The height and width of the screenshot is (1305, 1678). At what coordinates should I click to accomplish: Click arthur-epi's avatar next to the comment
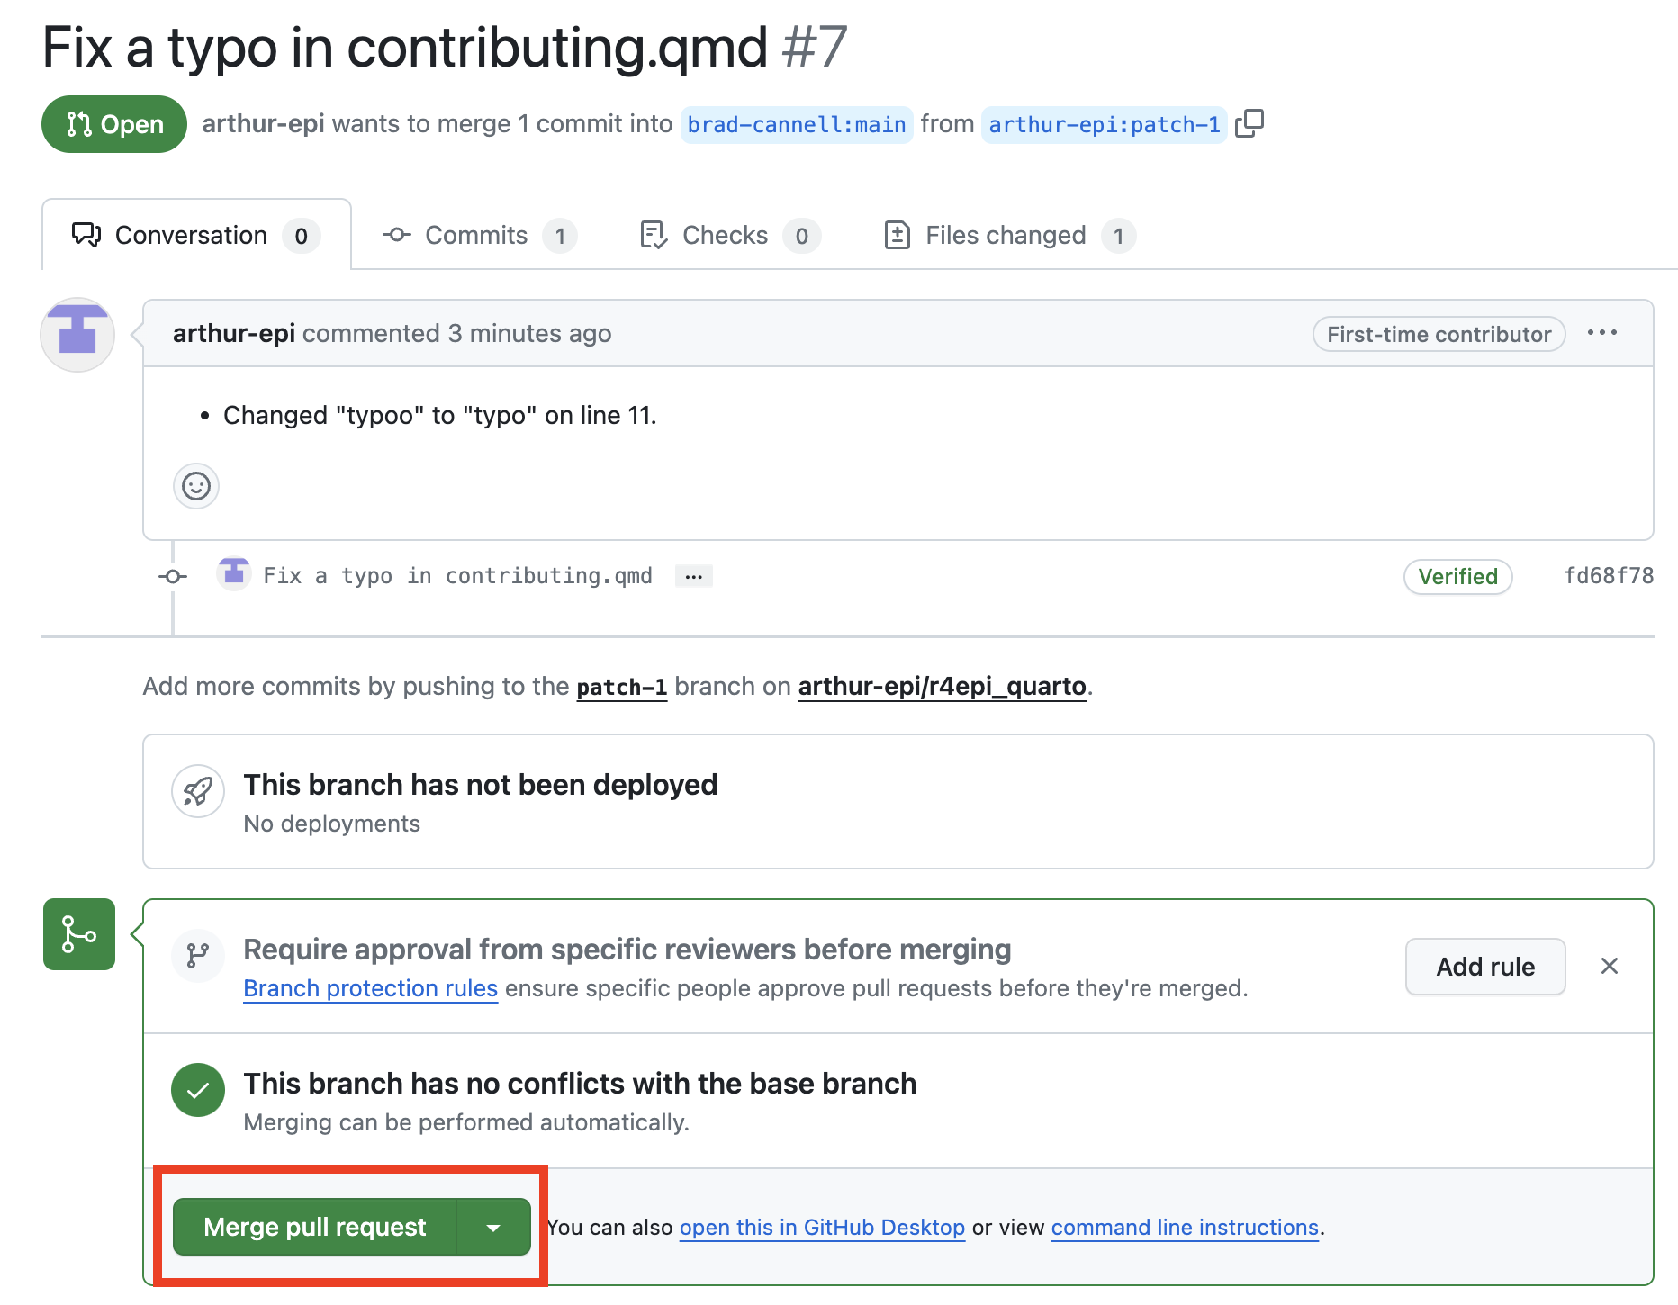[x=77, y=335]
